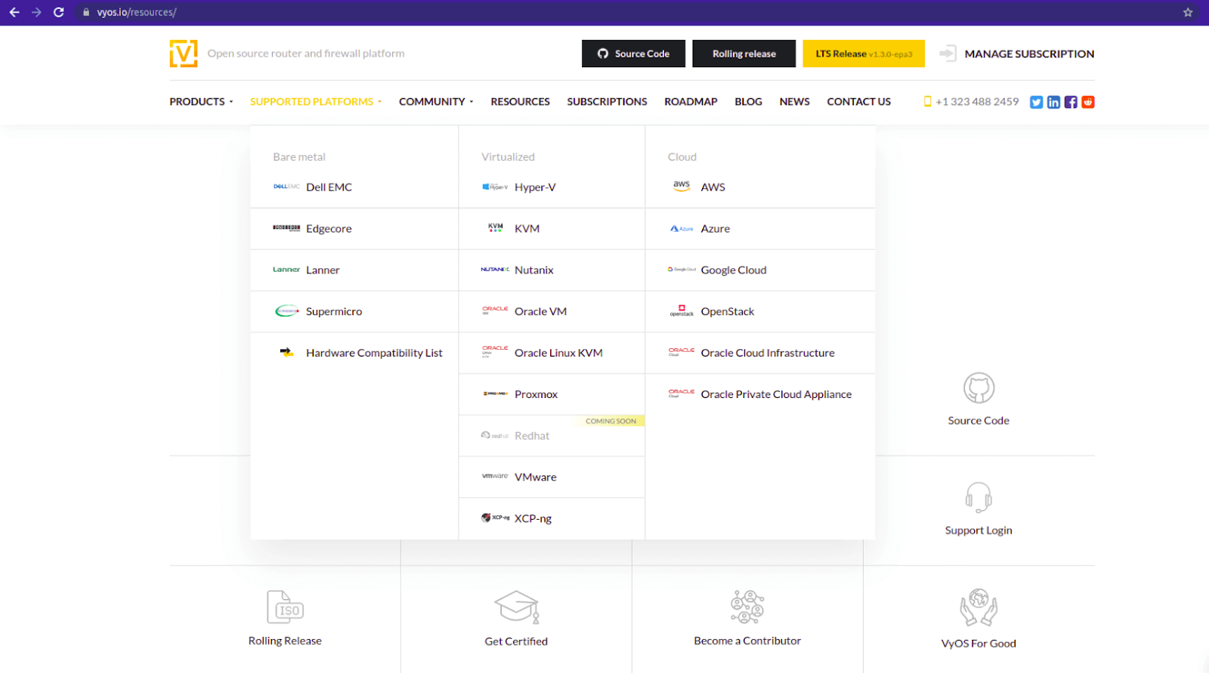Open the BLOG nav item
Viewport: 1209px width, 673px height.
pos(748,102)
